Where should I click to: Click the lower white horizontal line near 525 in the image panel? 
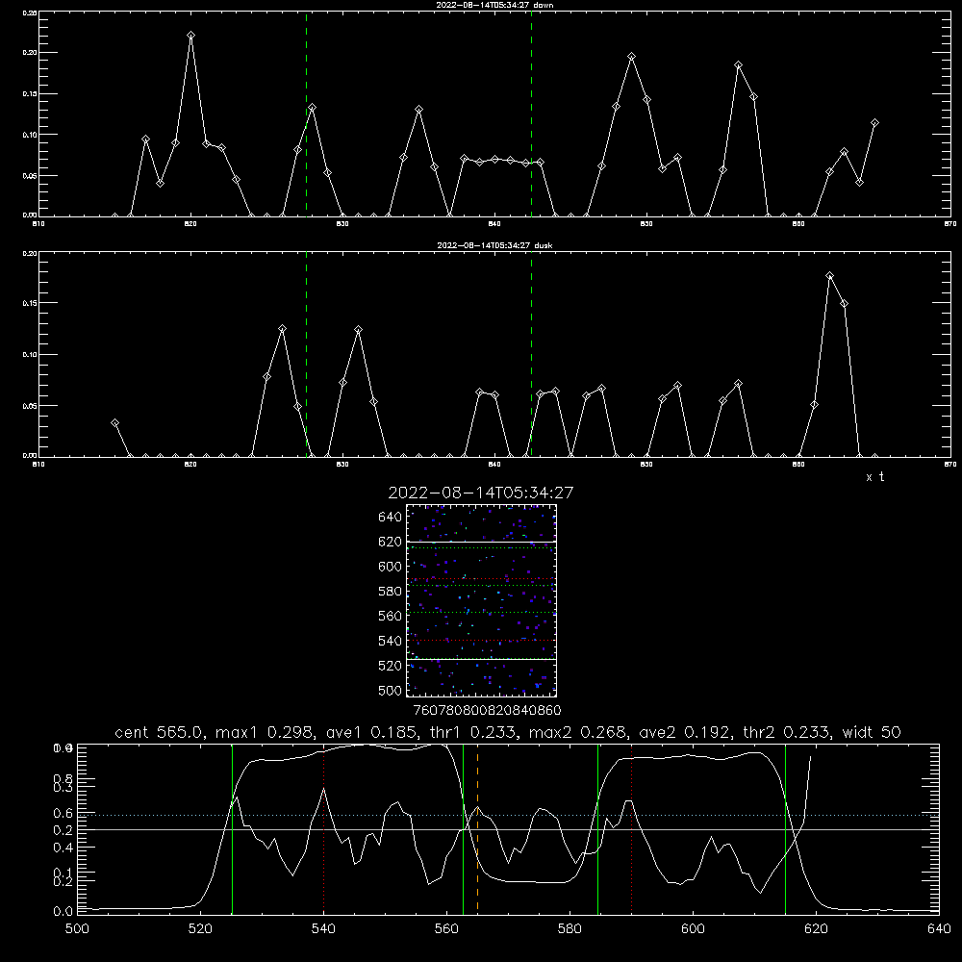click(481, 660)
